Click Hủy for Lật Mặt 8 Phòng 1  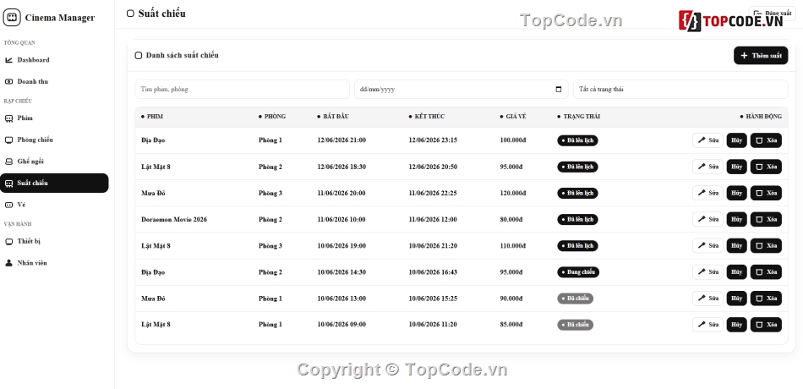pyautogui.click(x=736, y=325)
